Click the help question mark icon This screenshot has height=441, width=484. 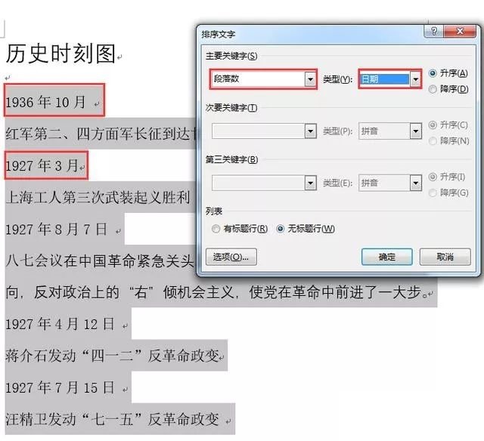[434, 32]
